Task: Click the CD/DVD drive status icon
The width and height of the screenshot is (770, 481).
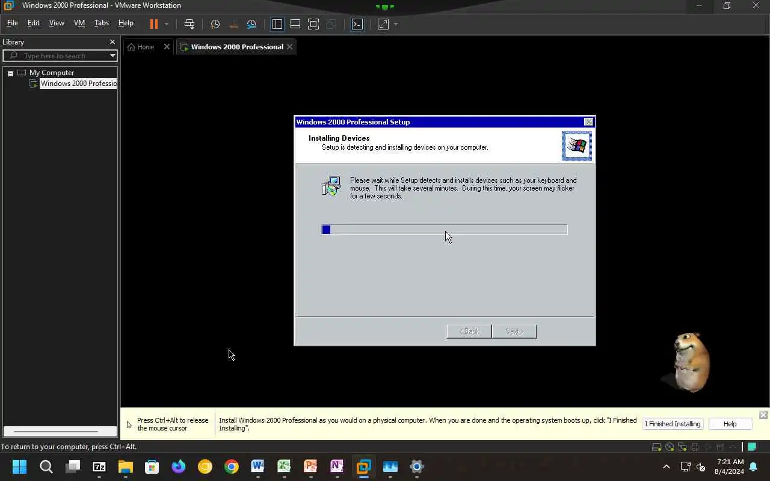Action: tap(670, 447)
